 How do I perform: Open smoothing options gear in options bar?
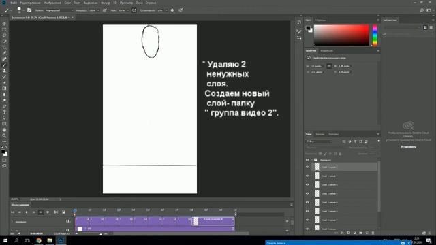click(172, 10)
